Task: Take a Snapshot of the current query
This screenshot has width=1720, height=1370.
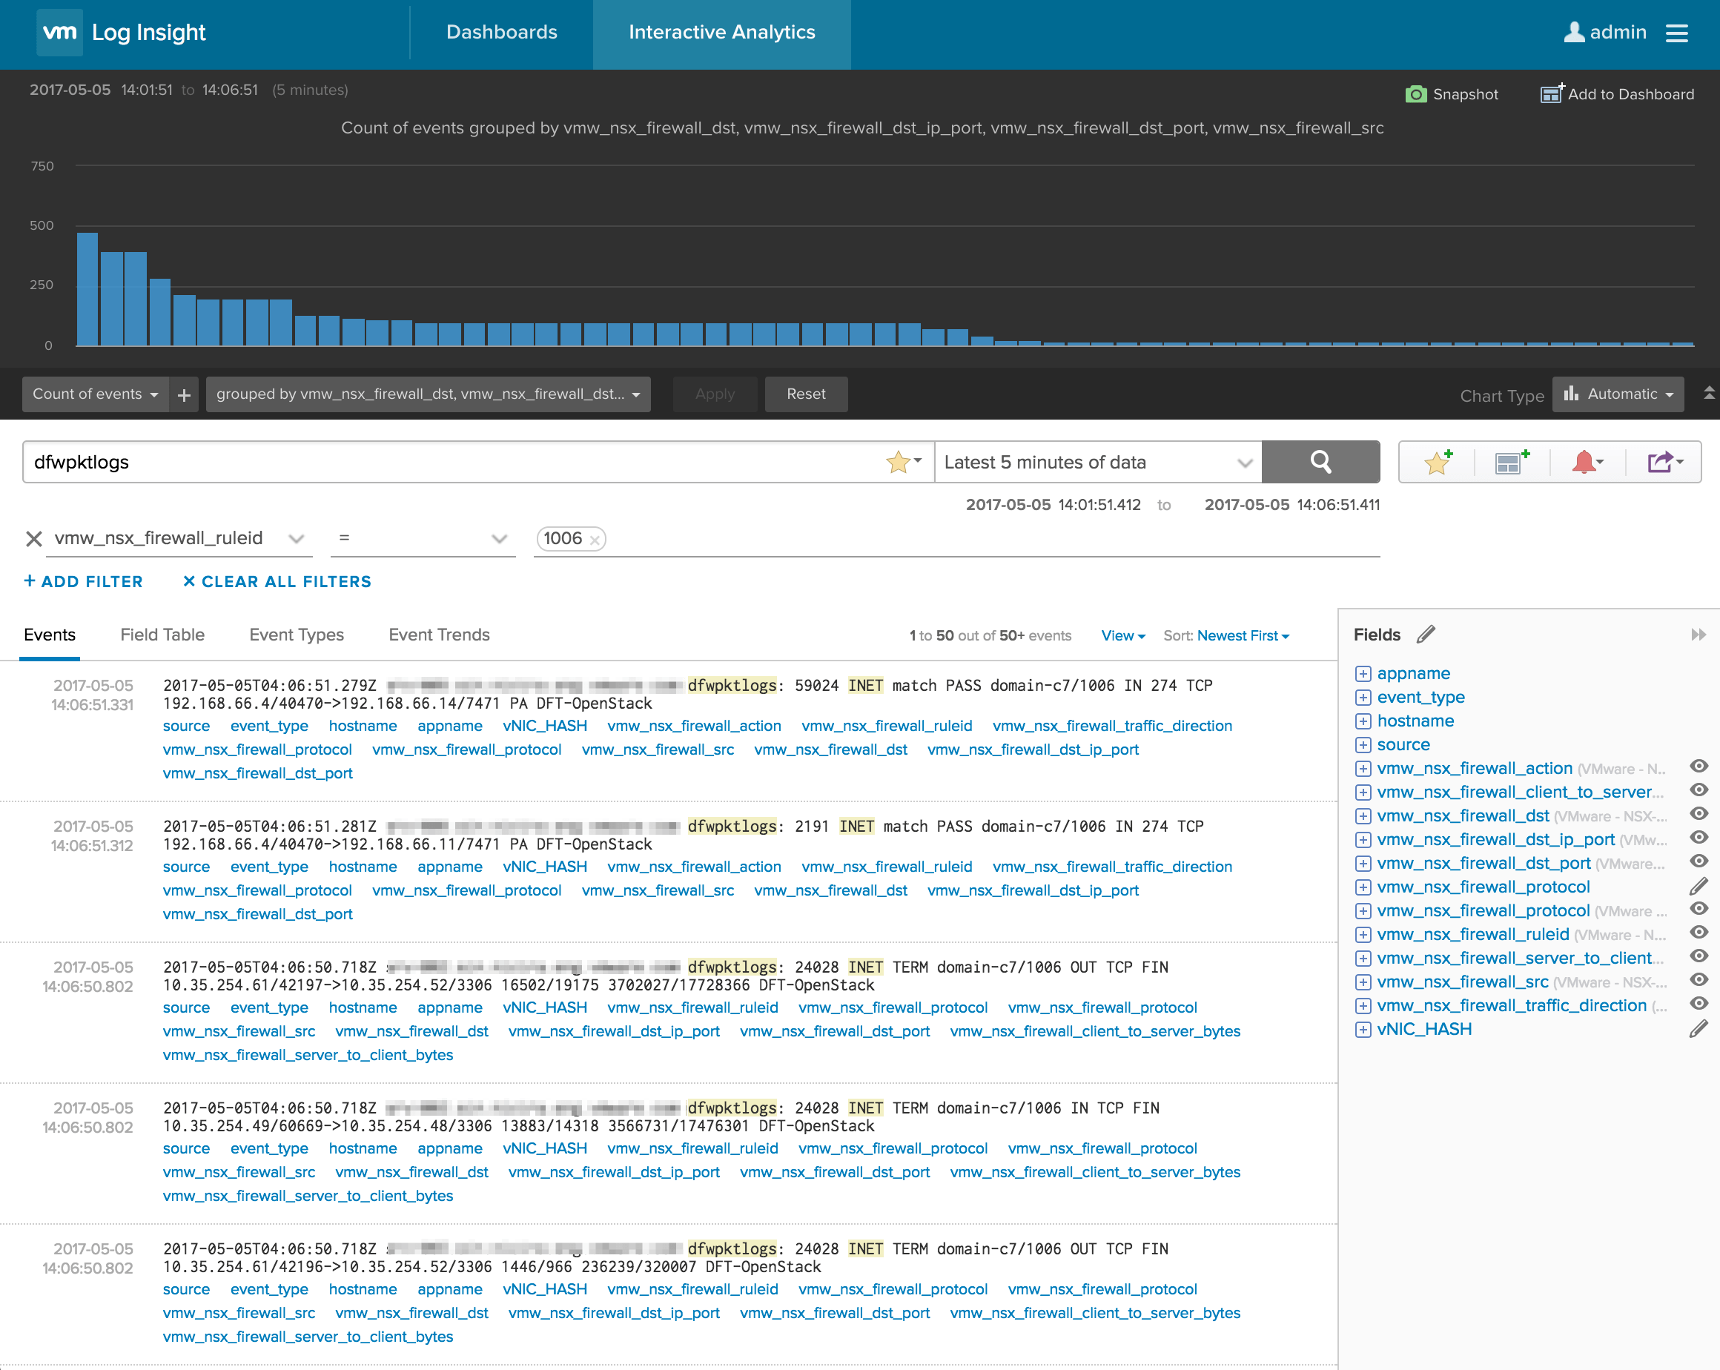Action: 1451,93
